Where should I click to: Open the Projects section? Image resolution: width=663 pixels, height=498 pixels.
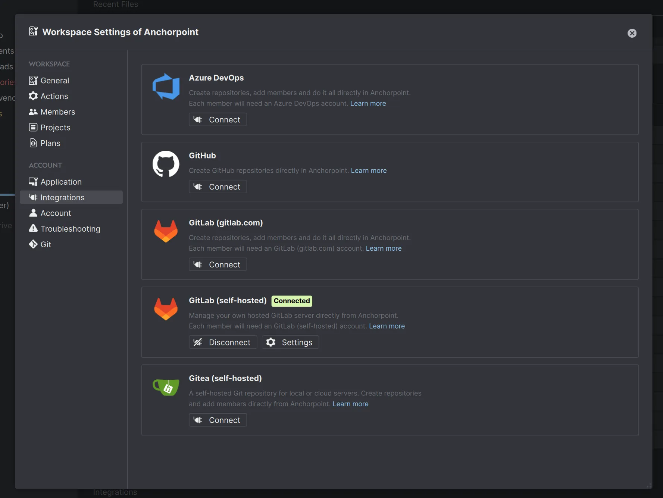click(x=55, y=127)
